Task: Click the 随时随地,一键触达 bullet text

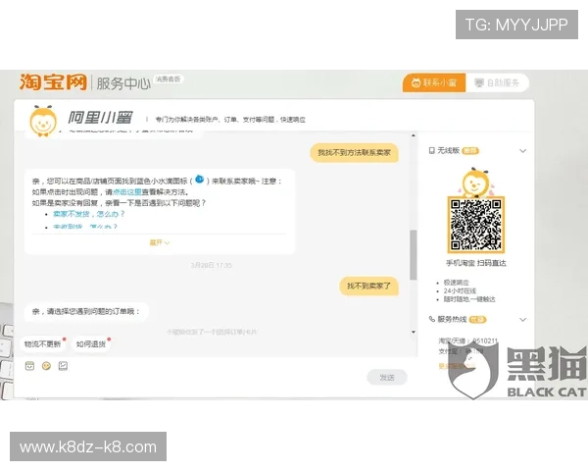Action: coord(469,299)
